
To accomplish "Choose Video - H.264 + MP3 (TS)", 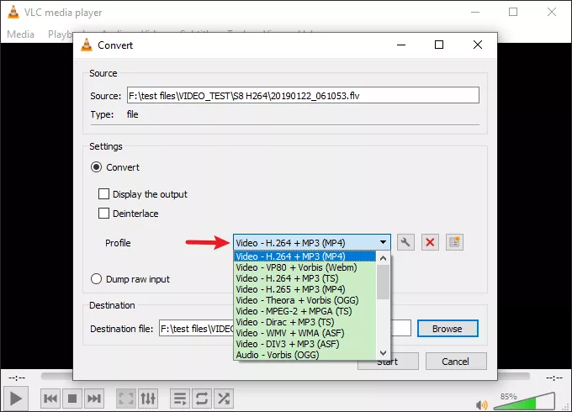I will point(305,278).
